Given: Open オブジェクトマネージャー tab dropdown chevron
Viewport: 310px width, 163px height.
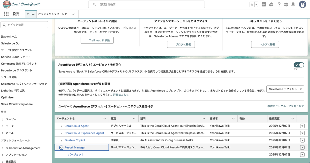Looking at the screenshot, I should coord(73,14).
